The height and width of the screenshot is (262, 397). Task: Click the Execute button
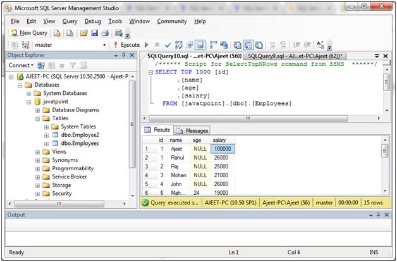click(127, 45)
